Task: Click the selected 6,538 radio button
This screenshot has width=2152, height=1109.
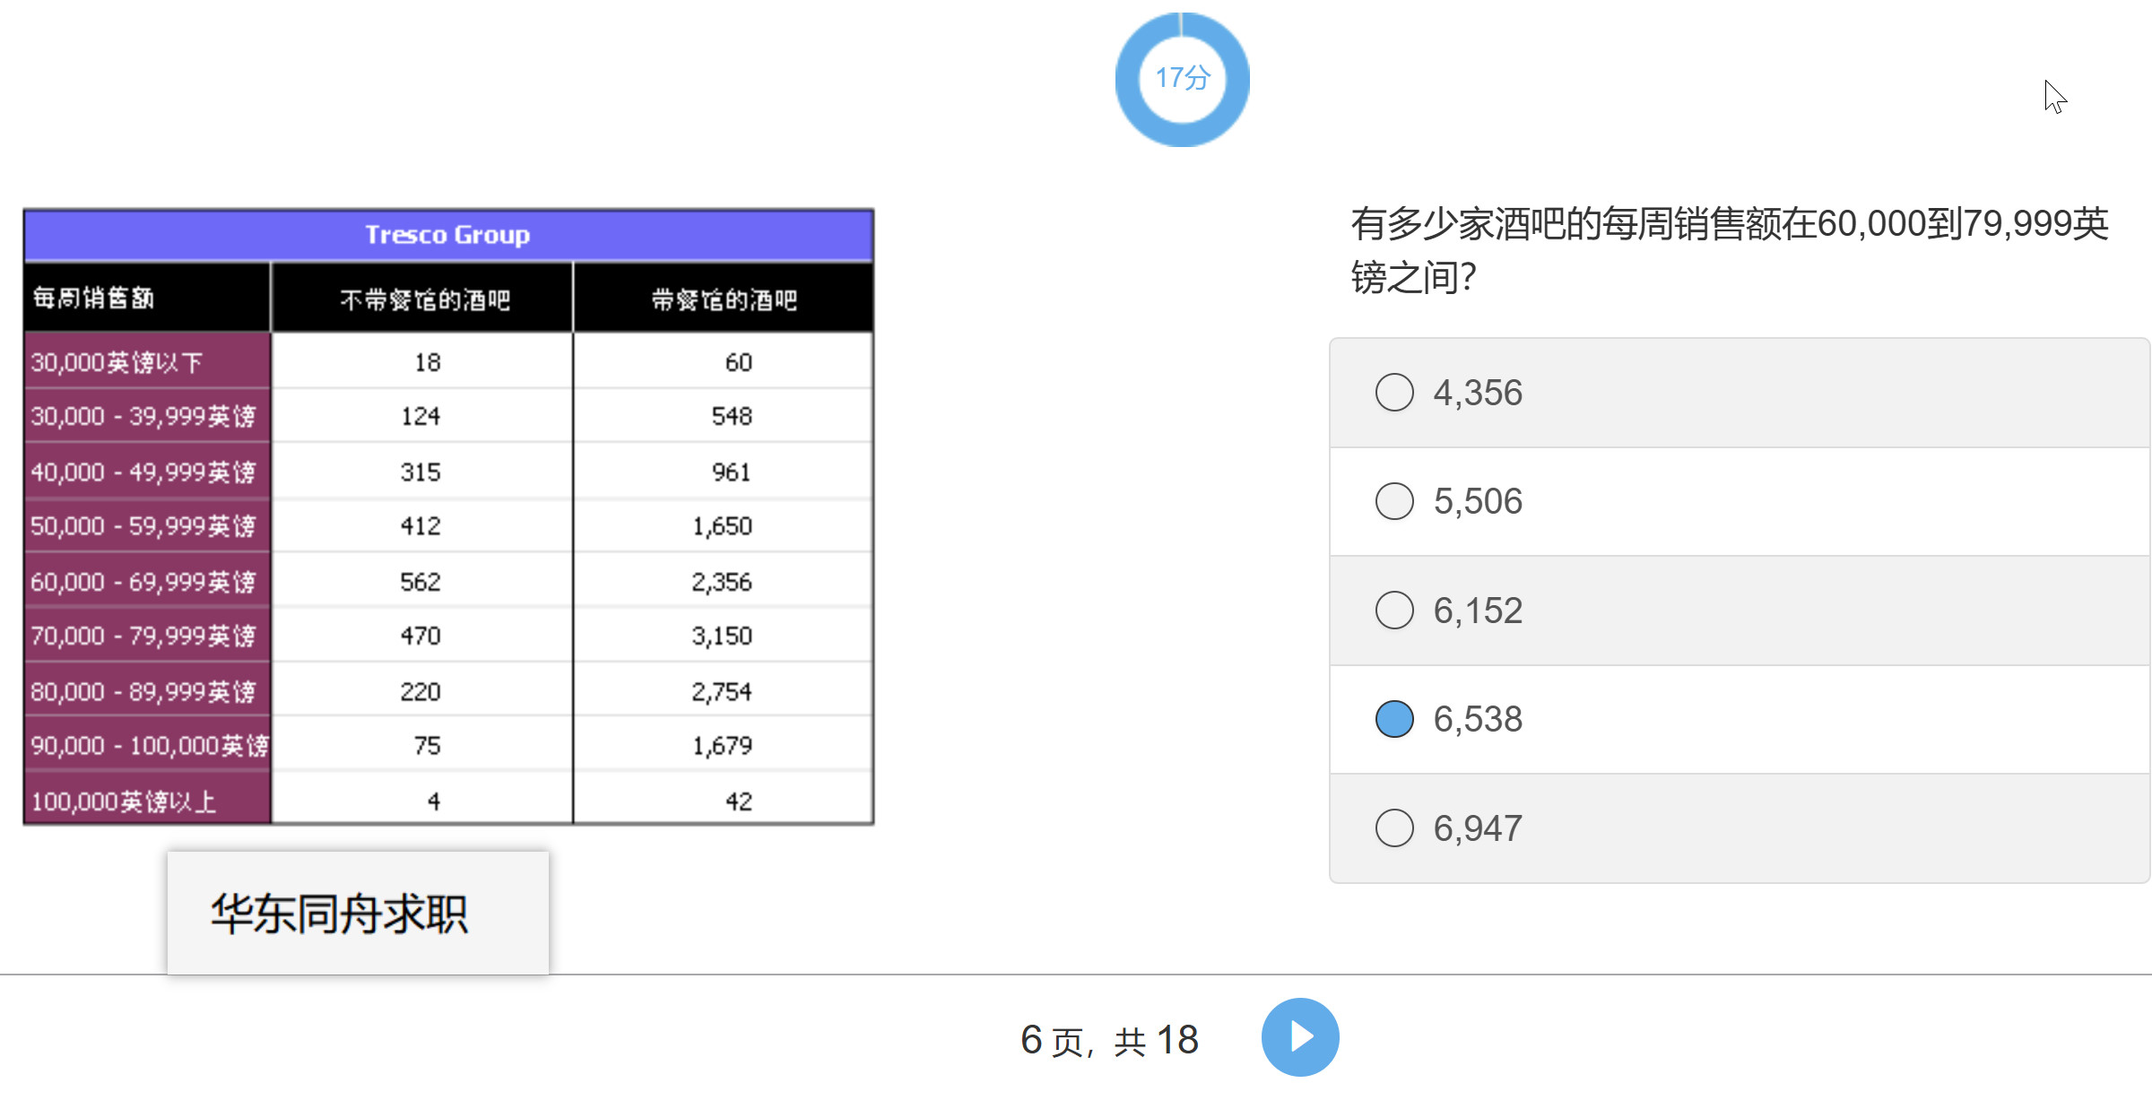Action: [1394, 719]
